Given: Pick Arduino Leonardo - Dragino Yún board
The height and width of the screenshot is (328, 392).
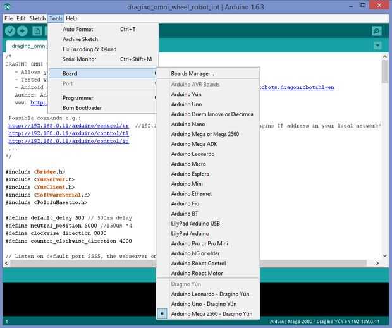Looking at the screenshot, I should (x=211, y=294).
